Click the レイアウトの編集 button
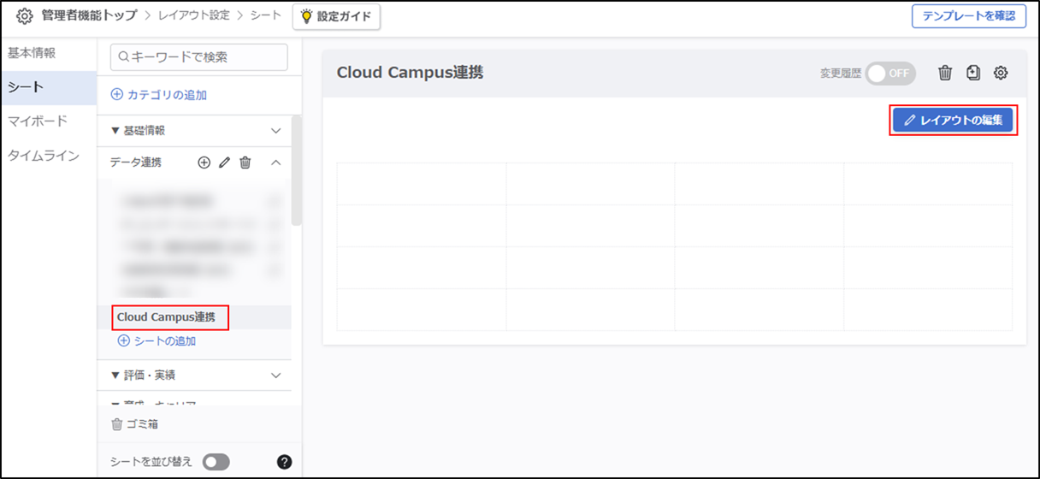 click(954, 121)
